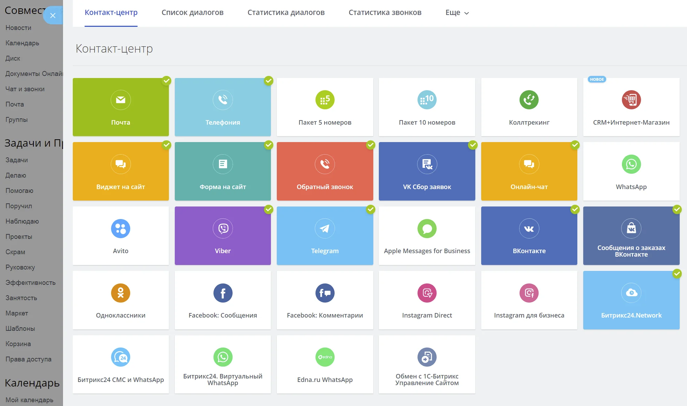Image resolution: width=687 pixels, height=406 pixels.
Task: Connect the WhatsApp channel tile
Action: pos(631,171)
